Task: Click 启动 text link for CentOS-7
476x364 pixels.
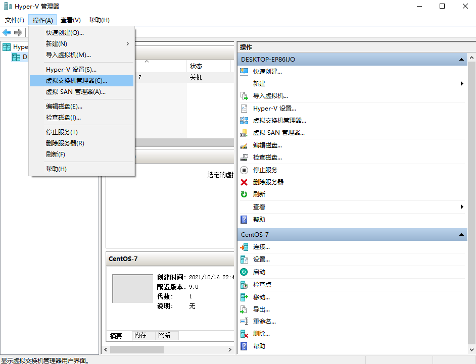Action: (x=259, y=272)
